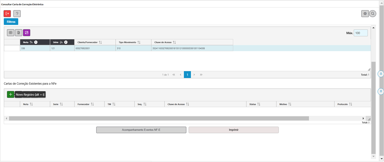Viewport: 384px width, 162px height.
Task: Click the lower table horizontal scrollbar
Action: (x=159, y=118)
